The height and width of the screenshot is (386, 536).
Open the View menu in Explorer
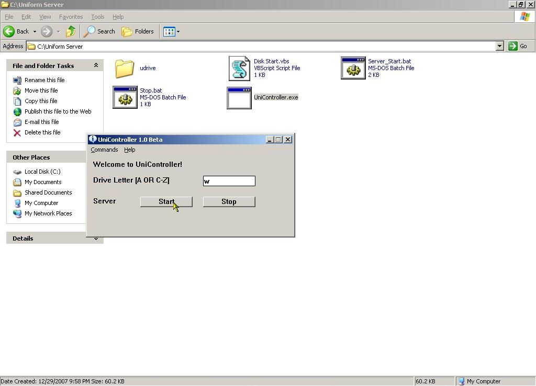point(45,17)
